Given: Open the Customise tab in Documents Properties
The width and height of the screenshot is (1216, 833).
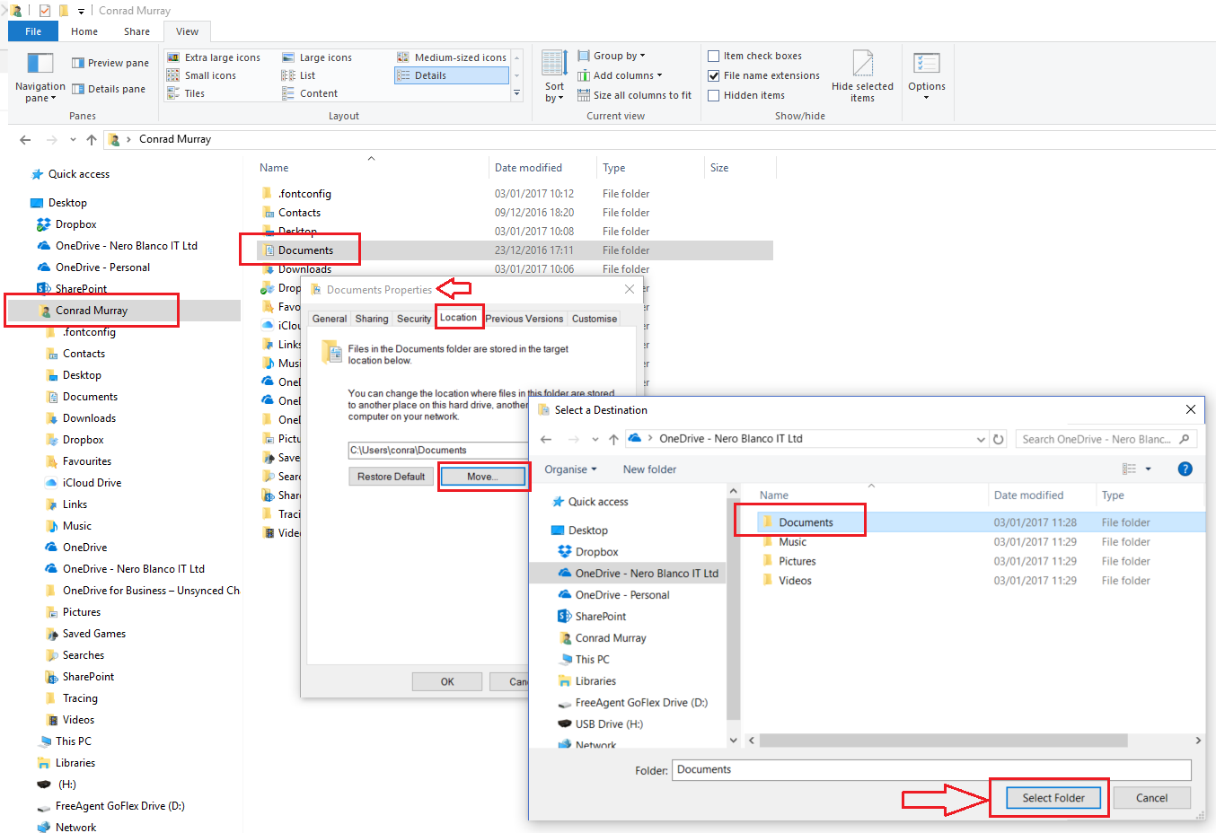Looking at the screenshot, I should tap(595, 319).
